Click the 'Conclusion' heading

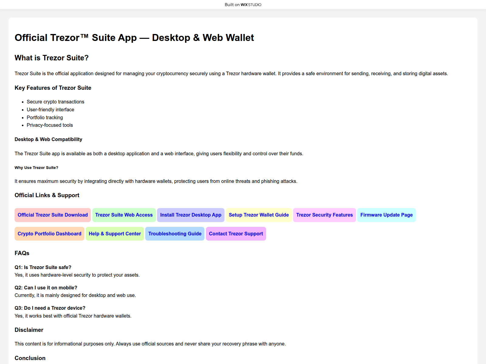pos(30,358)
